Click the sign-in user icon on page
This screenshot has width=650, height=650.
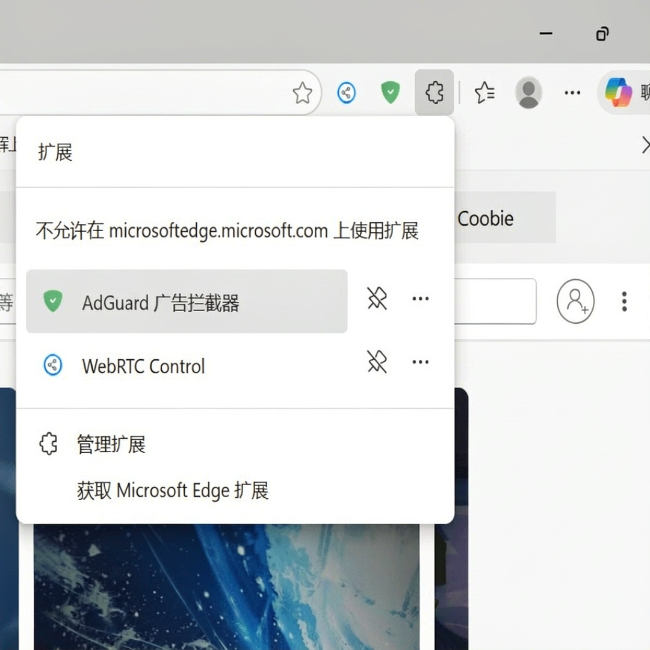pos(575,302)
